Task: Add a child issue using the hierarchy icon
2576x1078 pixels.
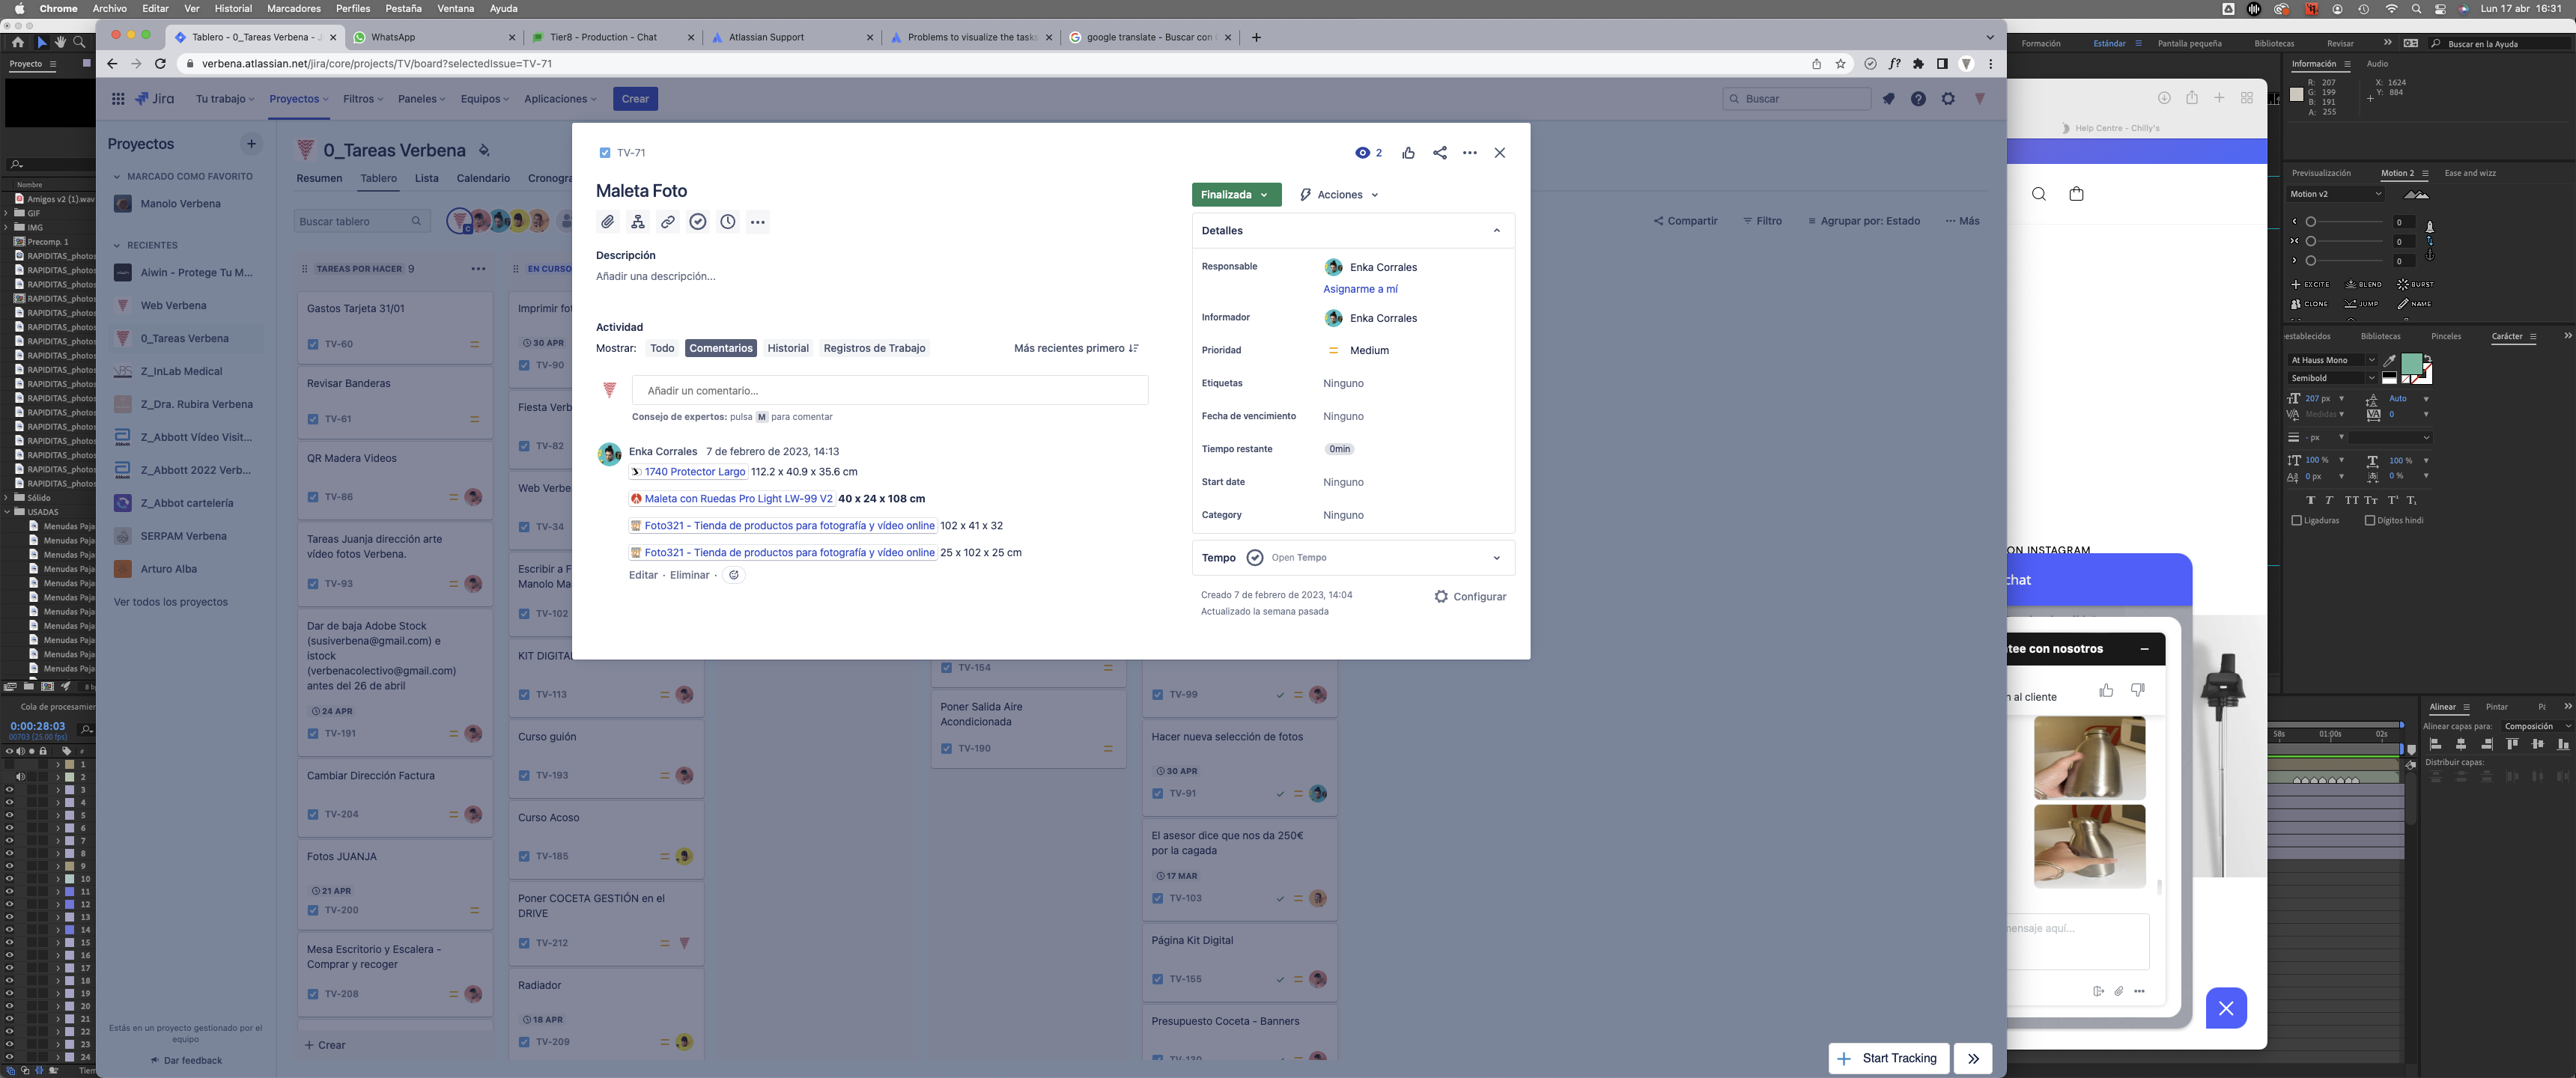Action: coord(638,222)
